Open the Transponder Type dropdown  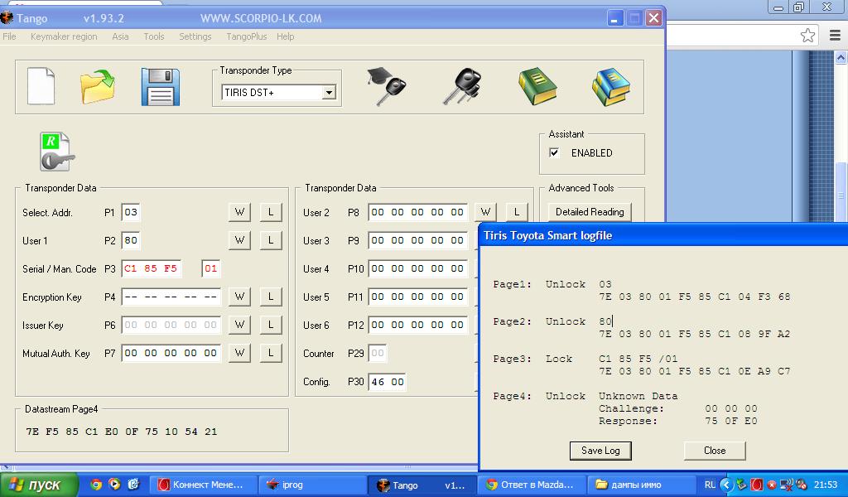[x=328, y=93]
